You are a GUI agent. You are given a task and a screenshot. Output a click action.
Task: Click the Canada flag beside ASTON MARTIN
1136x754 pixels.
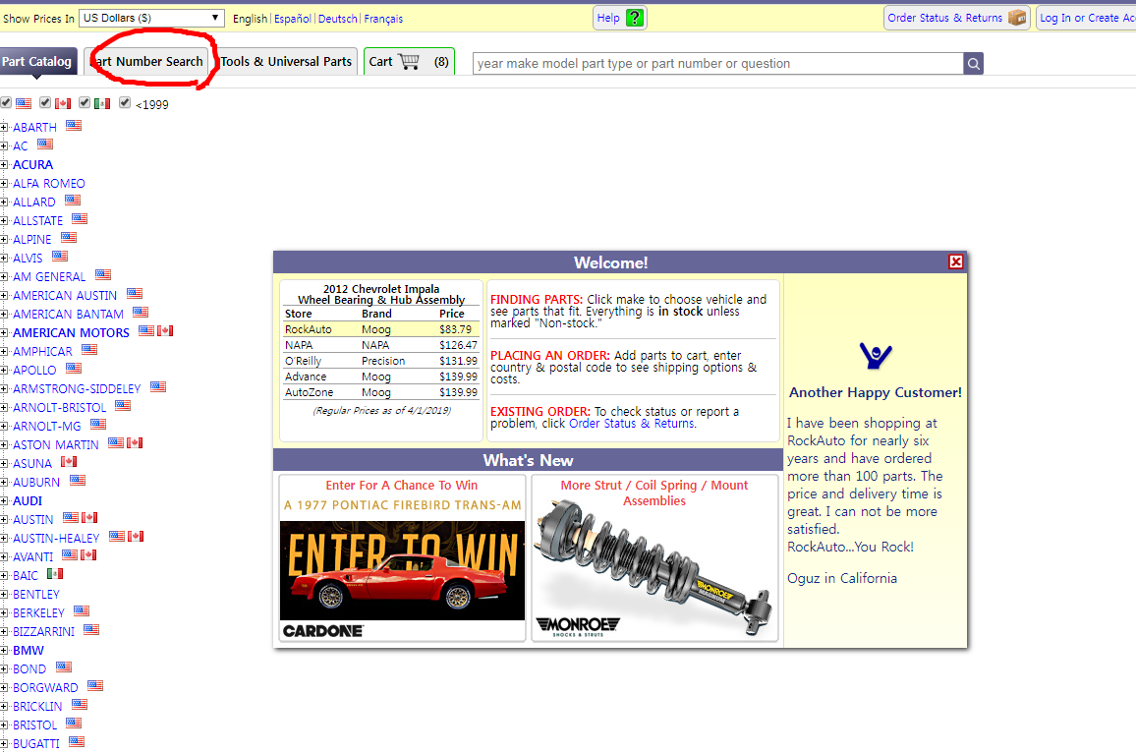point(135,442)
